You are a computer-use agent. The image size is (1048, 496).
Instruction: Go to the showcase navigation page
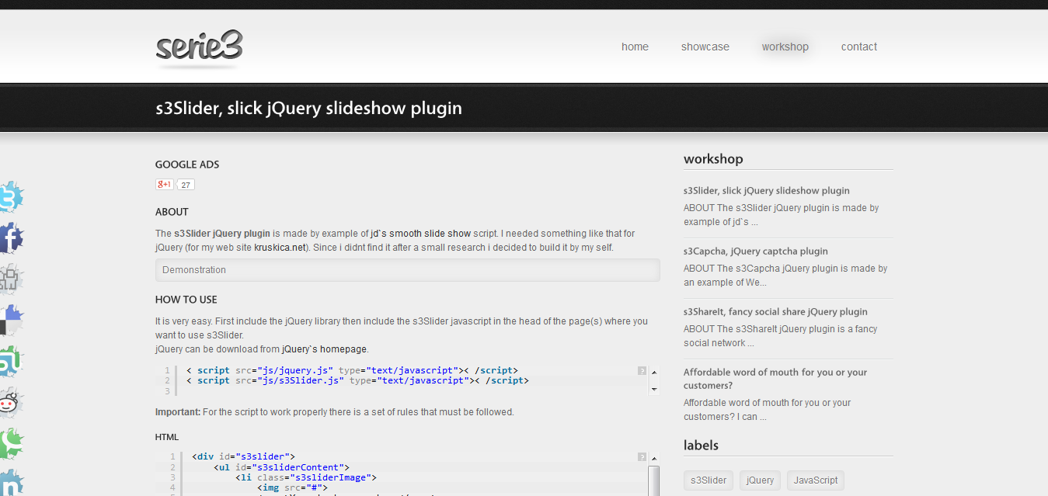[x=705, y=47]
